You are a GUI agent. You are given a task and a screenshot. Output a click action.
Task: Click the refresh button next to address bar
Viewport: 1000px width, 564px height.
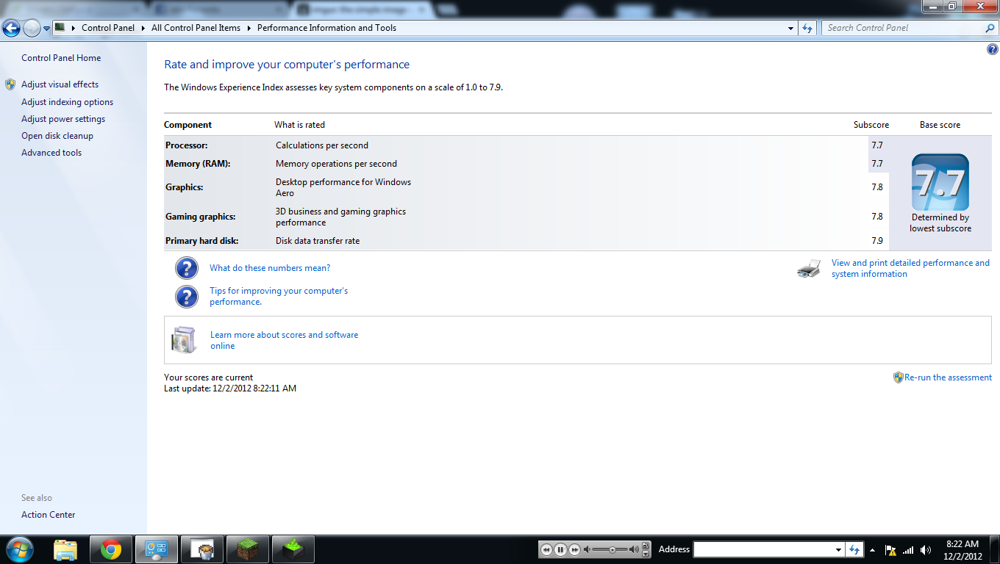point(807,28)
